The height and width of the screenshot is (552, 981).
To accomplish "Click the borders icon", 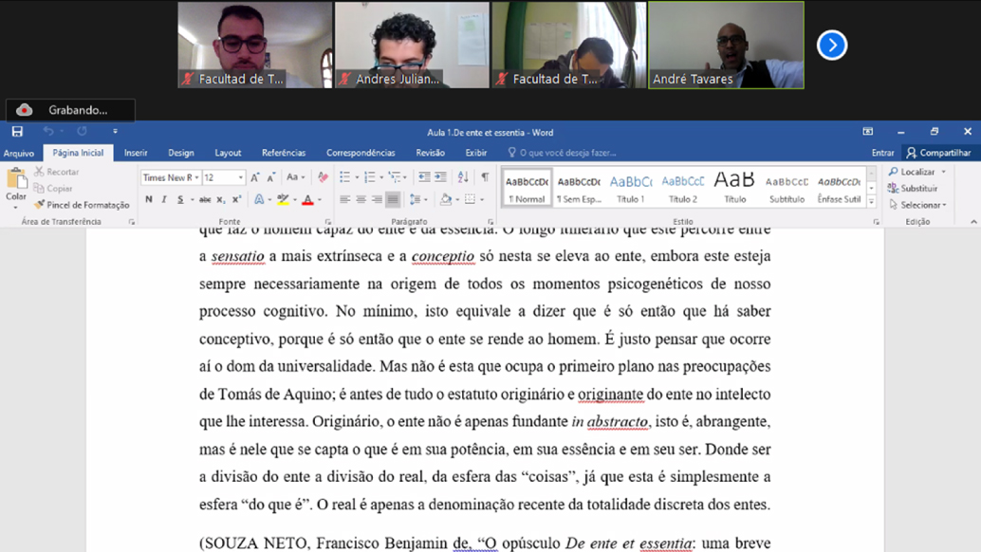I will point(470,199).
